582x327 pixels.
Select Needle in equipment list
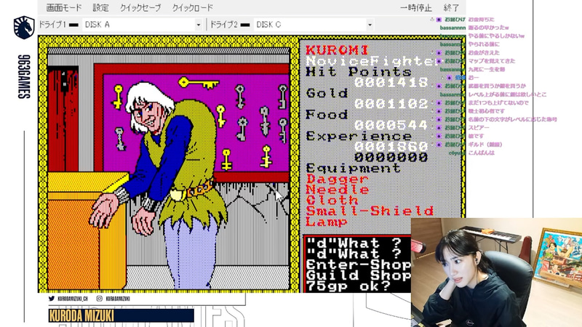coord(337,190)
